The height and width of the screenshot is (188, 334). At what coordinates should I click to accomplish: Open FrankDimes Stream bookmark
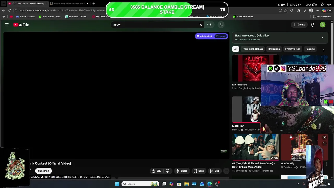pos(244,17)
